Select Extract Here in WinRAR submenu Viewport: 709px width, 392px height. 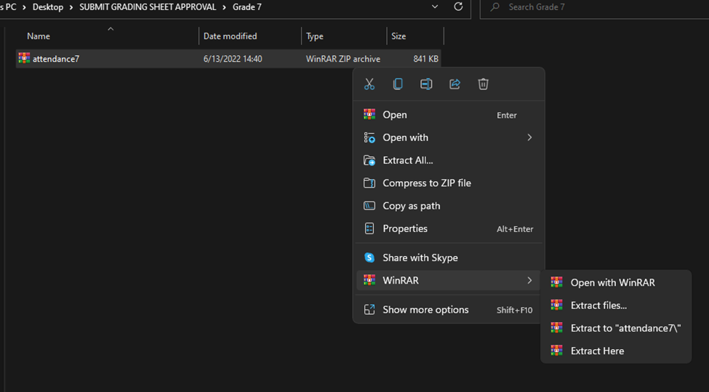(x=597, y=351)
